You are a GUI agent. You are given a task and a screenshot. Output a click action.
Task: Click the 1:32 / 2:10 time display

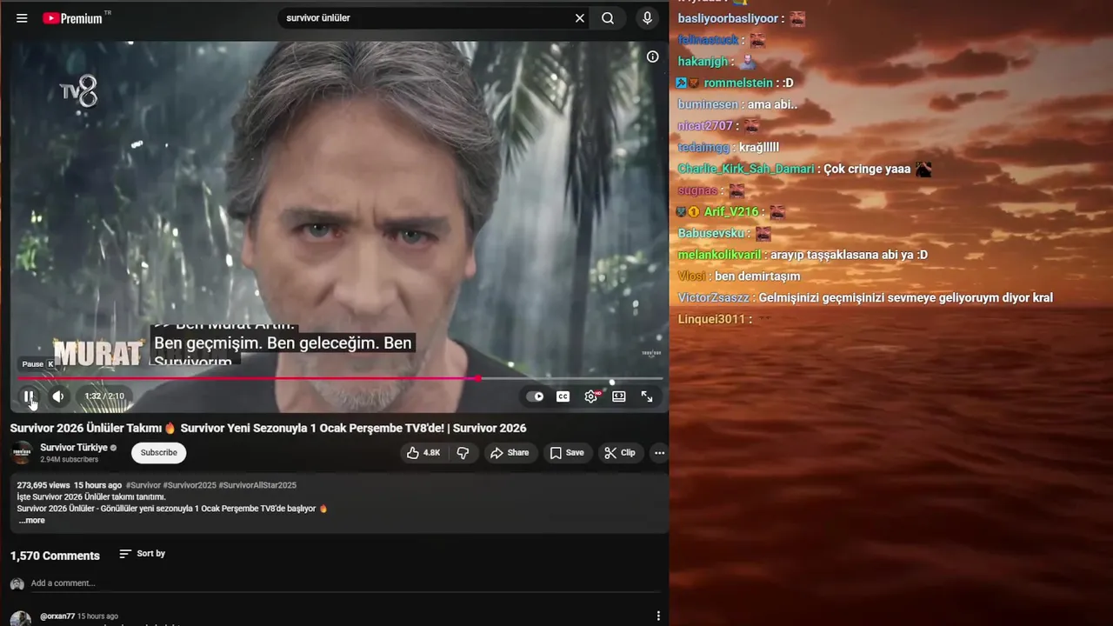[x=104, y=396]
